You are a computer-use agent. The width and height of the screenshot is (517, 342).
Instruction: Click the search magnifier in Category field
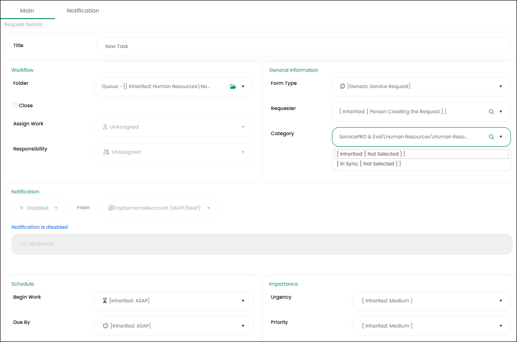coord(491,137)
